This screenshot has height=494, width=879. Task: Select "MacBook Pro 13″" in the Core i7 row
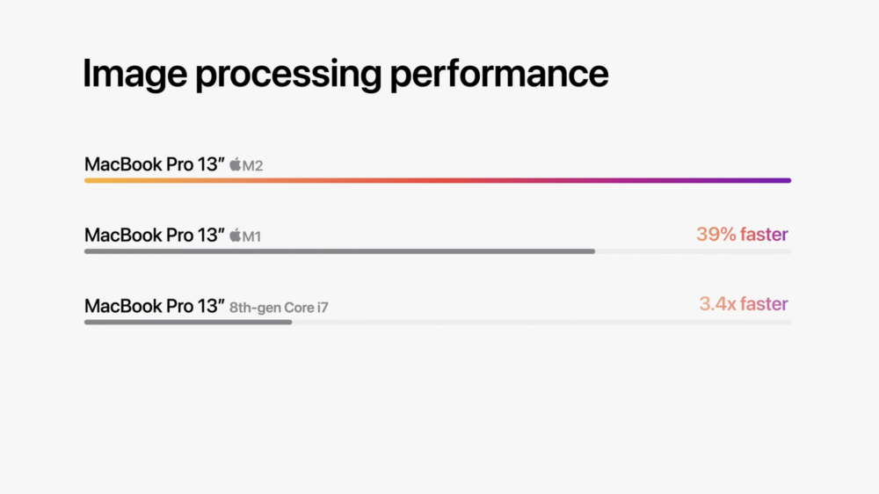(155, 306)
